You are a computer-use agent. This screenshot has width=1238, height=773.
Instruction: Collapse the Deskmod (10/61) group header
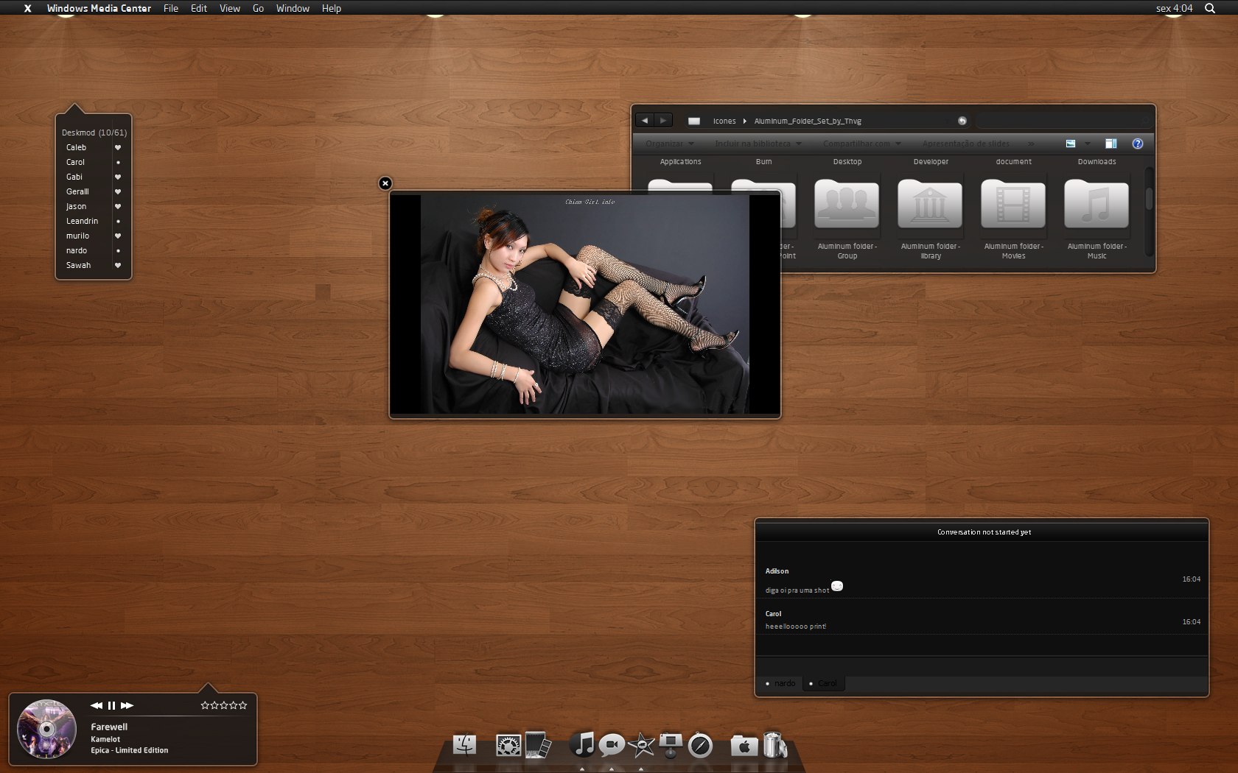pos(94,133)
